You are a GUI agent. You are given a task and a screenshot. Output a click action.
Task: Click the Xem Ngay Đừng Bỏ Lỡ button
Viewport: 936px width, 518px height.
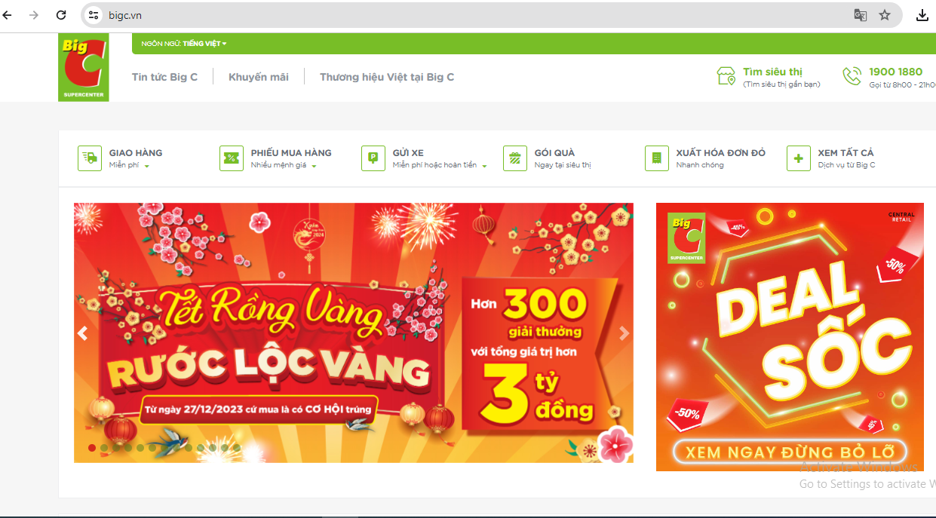(788, 452)
